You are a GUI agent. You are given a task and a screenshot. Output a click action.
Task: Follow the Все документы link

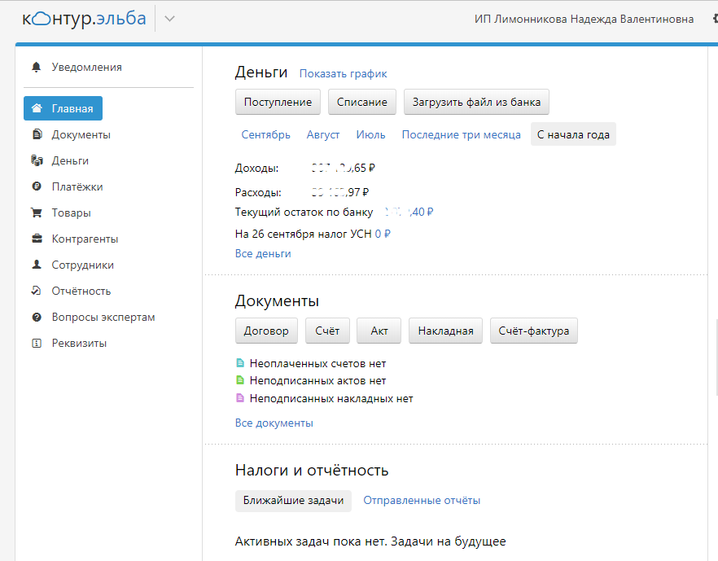274,423
